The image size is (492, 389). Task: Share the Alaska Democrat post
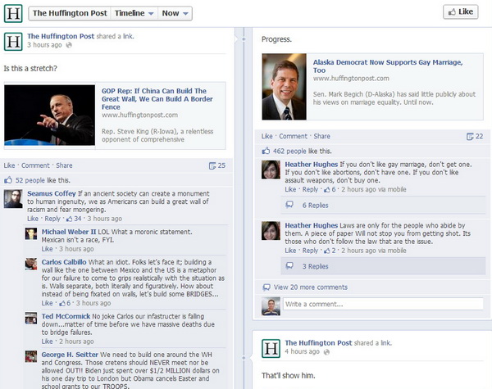tap(322, 136)
